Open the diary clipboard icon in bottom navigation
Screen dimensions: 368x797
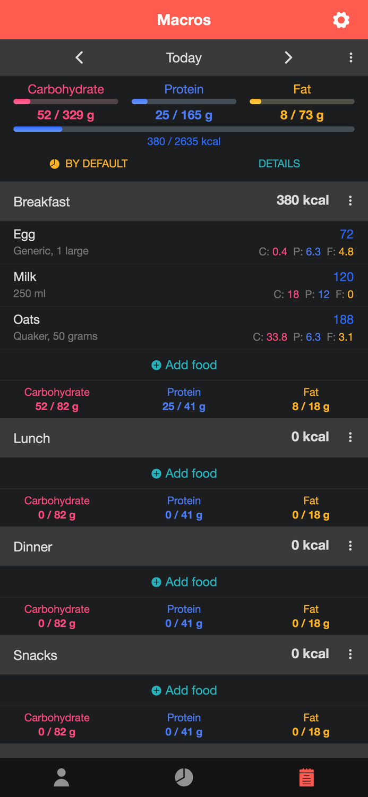(306, 777)
